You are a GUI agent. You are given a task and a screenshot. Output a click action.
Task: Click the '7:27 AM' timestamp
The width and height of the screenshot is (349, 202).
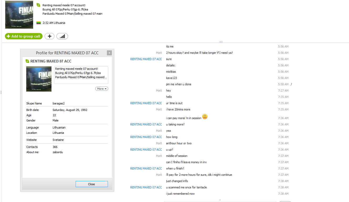point(283,91)
